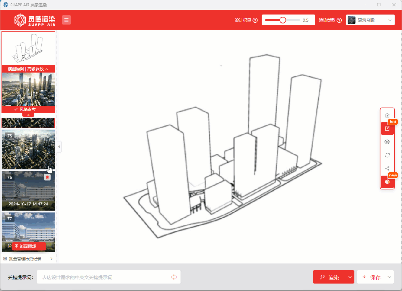Click the home icon in right toolbar
The height and width of the screenshot is (291, 402).
click(x=387, y=115)
